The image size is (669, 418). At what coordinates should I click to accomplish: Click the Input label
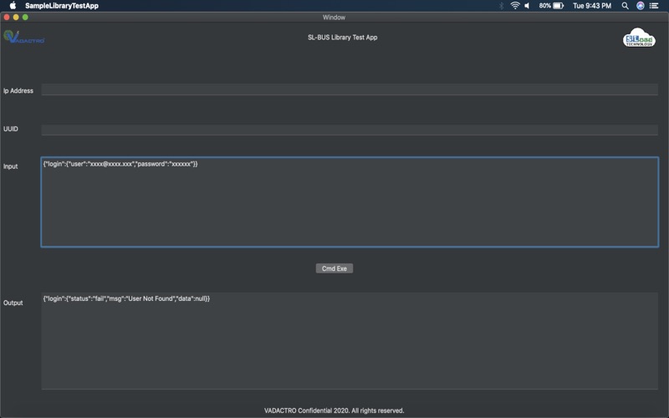point(11,166)
